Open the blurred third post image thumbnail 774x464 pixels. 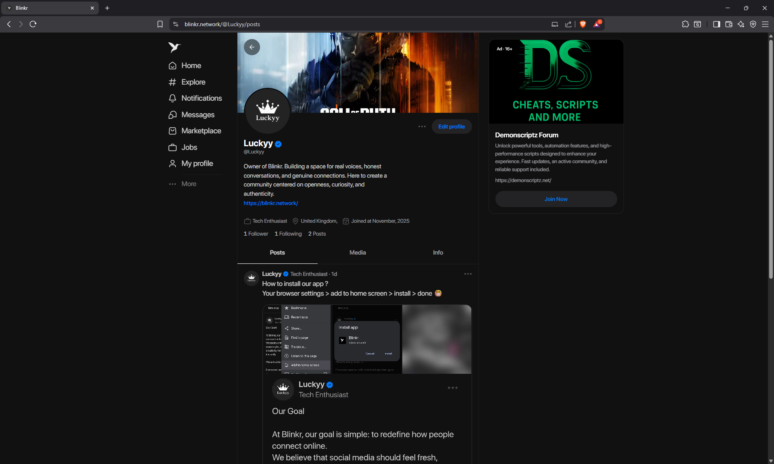[x=437, y=339]
